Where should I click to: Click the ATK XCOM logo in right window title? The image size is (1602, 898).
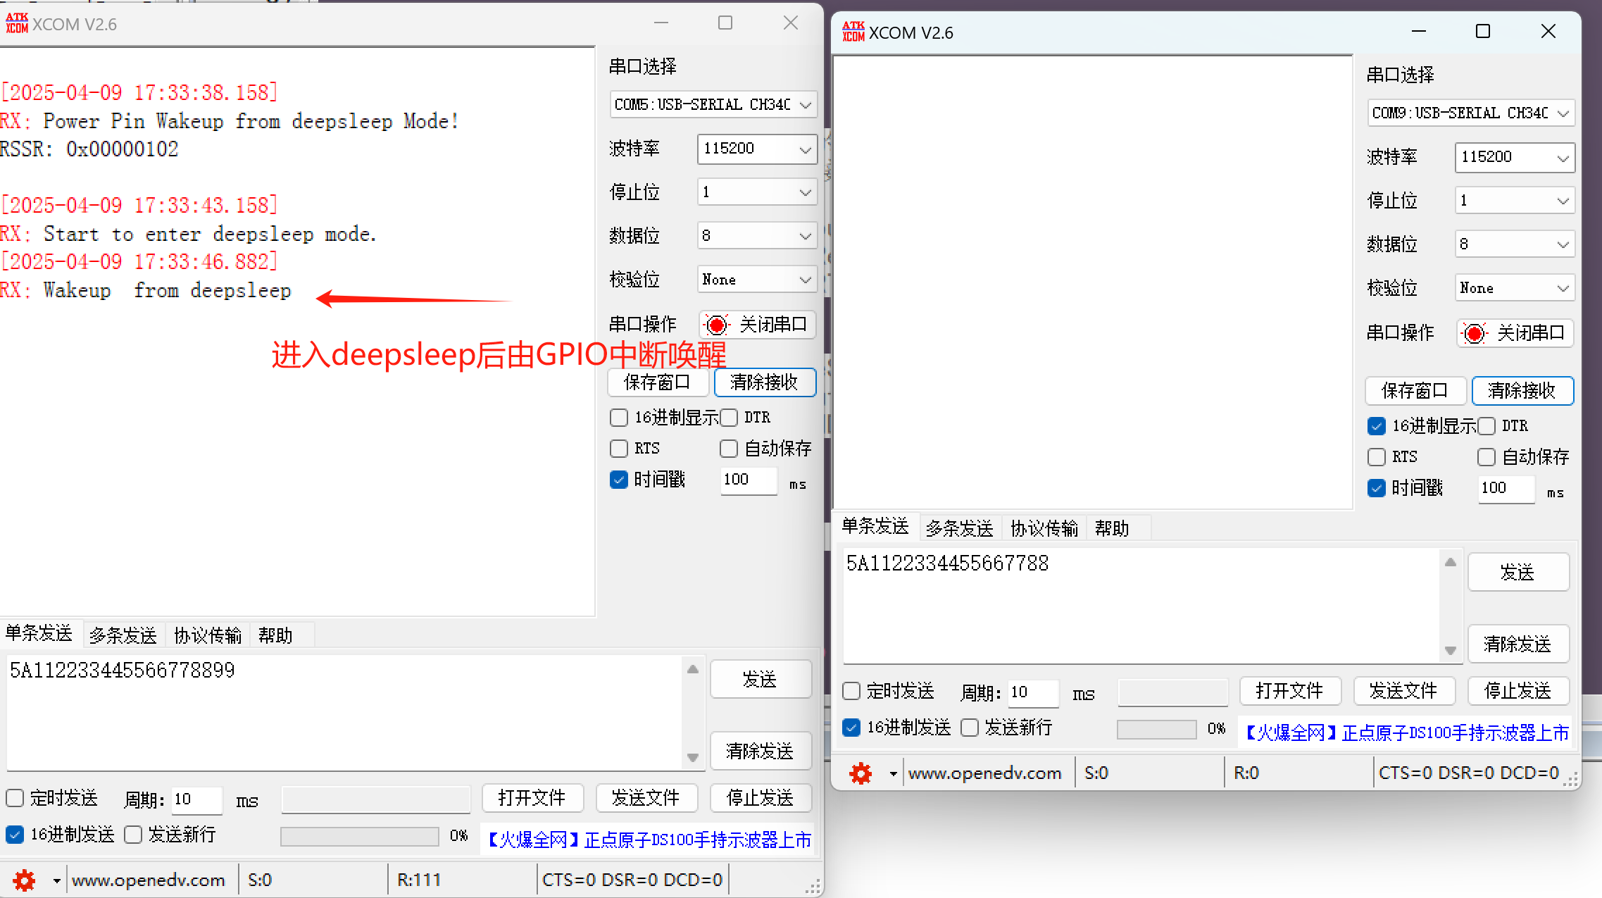coord(853,32)
